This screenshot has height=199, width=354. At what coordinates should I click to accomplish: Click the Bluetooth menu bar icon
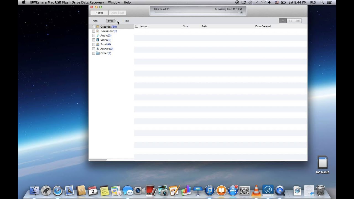(x=257, y=2)
